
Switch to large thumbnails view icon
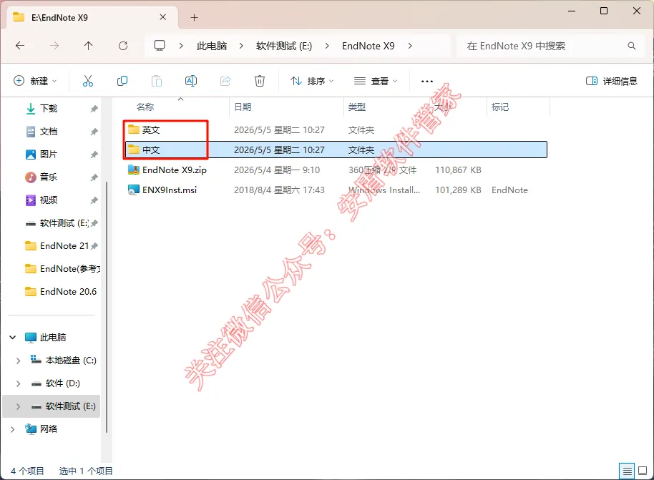(643, 471)
